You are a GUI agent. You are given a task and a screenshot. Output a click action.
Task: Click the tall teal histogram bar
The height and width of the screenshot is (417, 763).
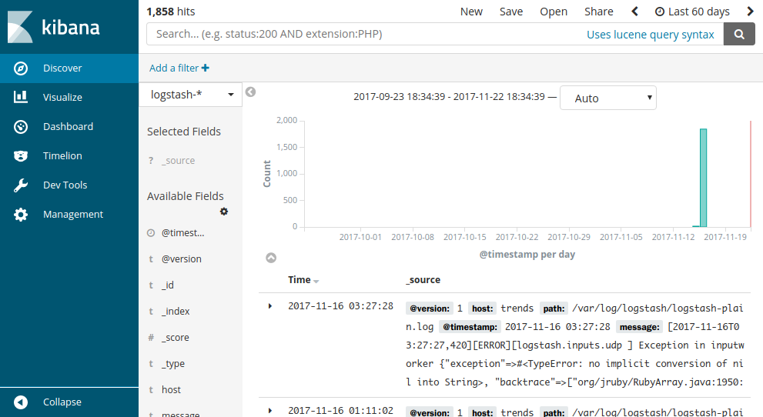(703, 177)
